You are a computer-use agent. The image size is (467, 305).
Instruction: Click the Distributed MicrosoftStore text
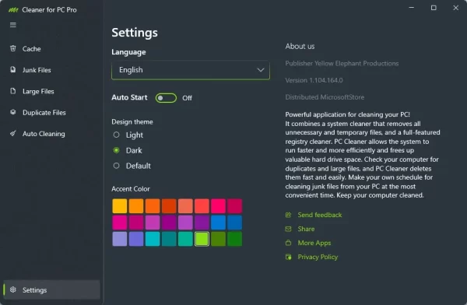[325, 97]
